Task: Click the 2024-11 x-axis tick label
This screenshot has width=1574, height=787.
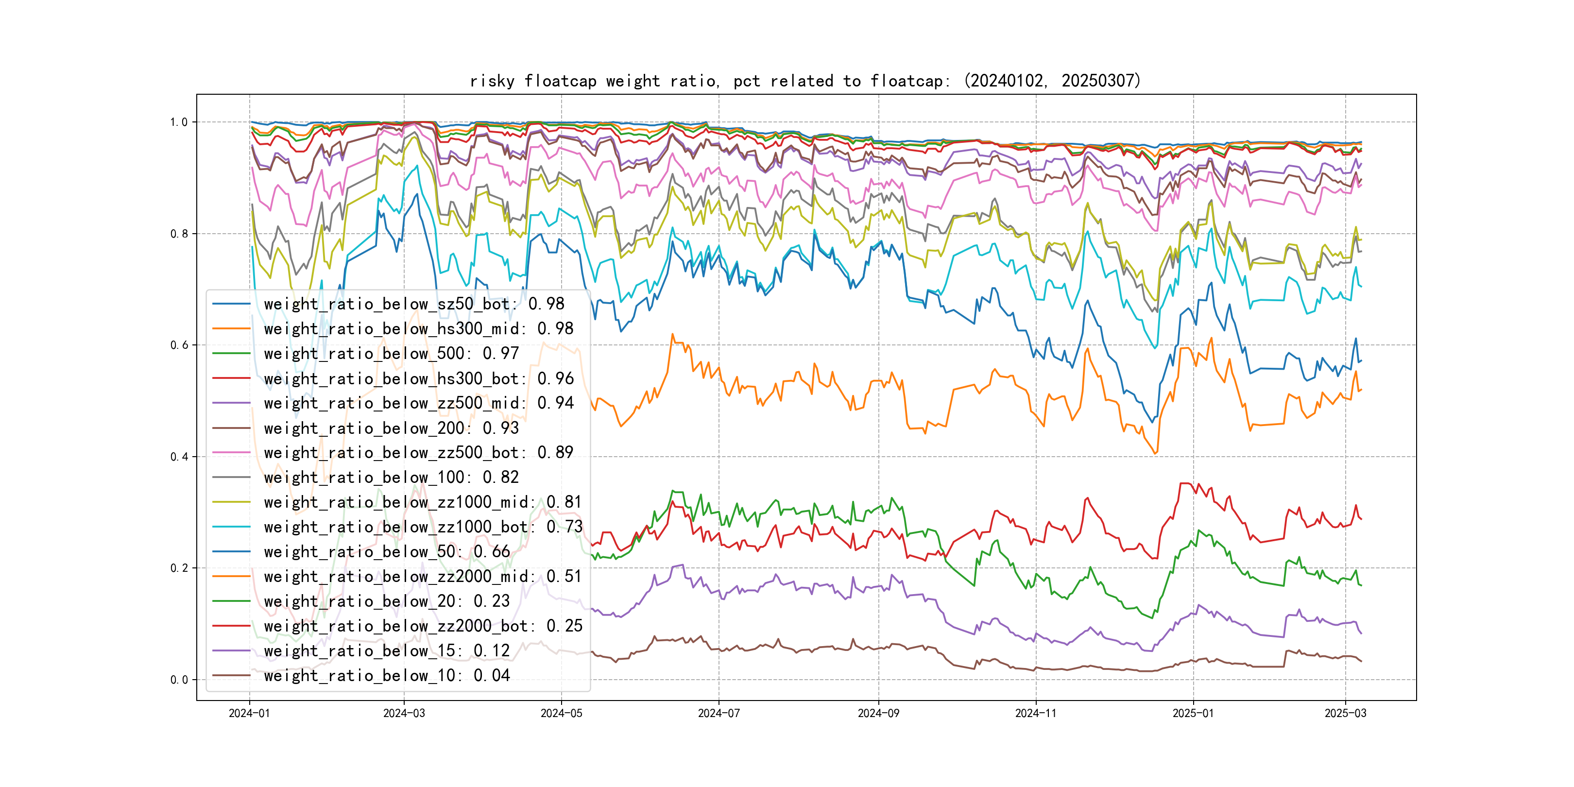Action: [1036, 713]
